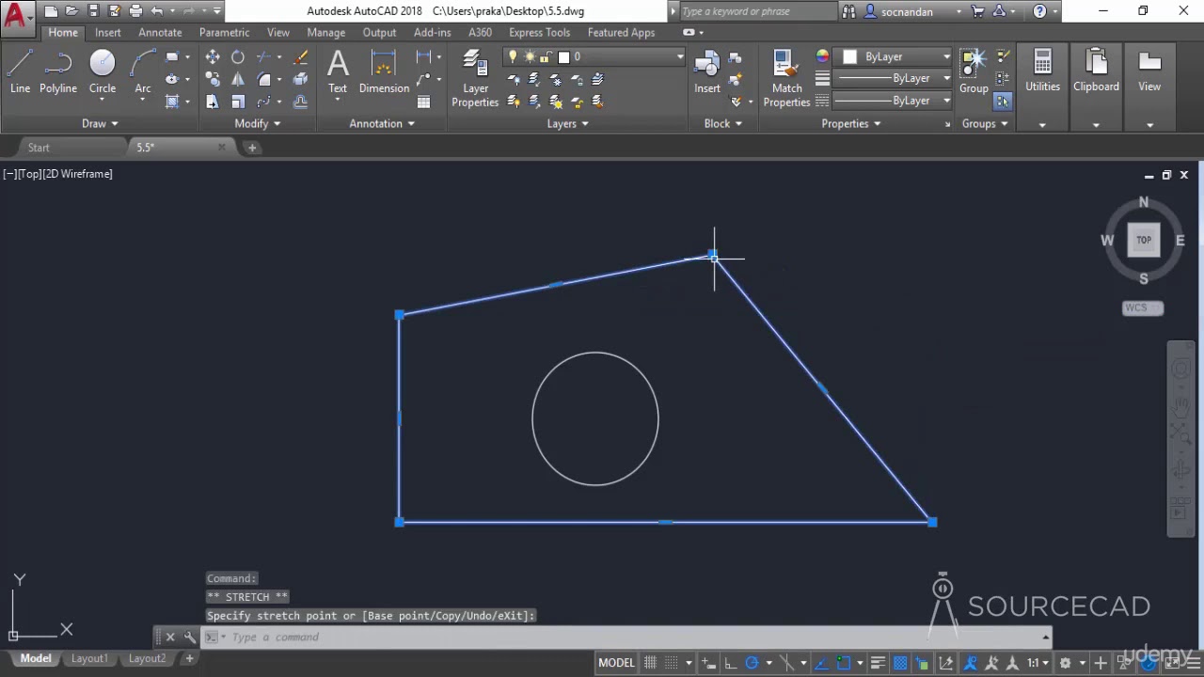This screenshot has width=1204, height=677.
Task: Click the Save icon in quick access toolbar
Action: click(93, 11)
